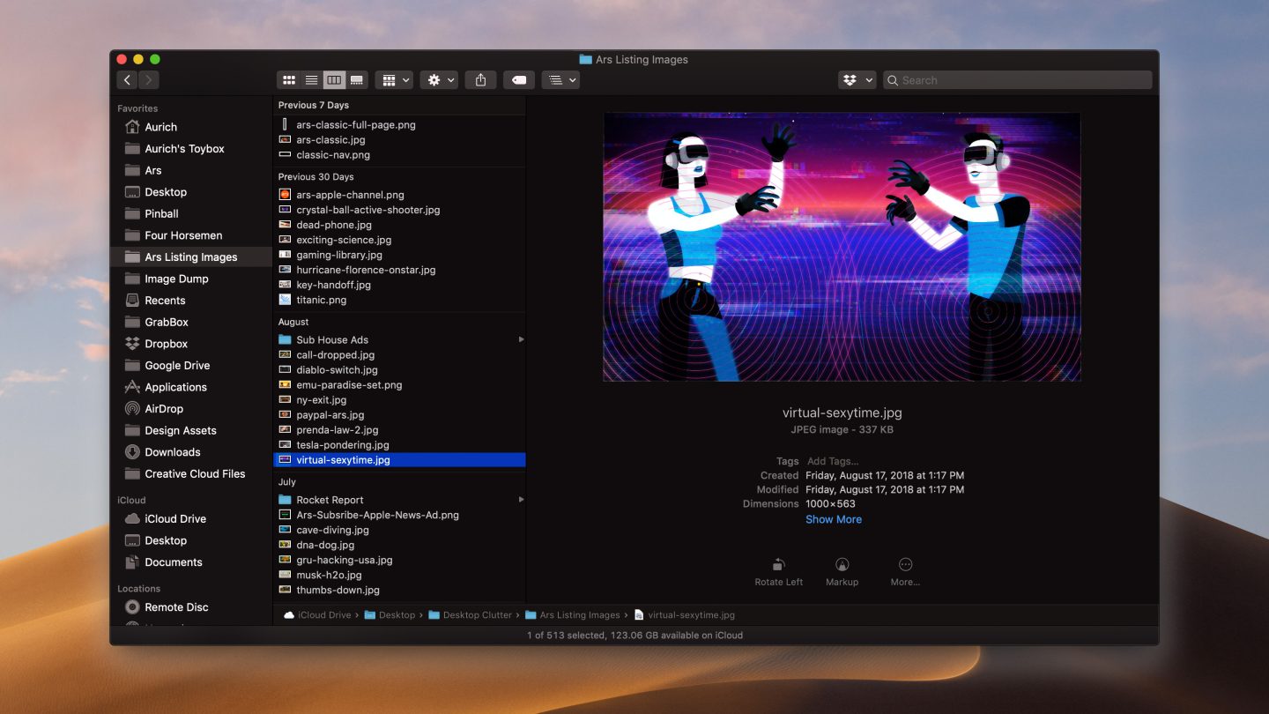The image size is (1269, 714).
Task: Open the Action gear dropdown
Action: point(438,79)
